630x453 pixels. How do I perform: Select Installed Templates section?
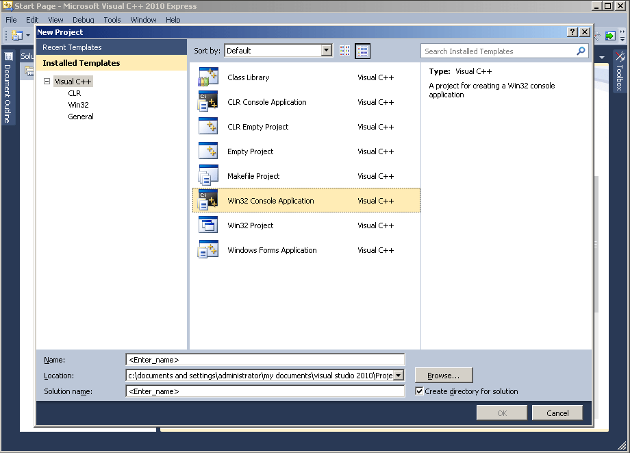coord(112,62)
